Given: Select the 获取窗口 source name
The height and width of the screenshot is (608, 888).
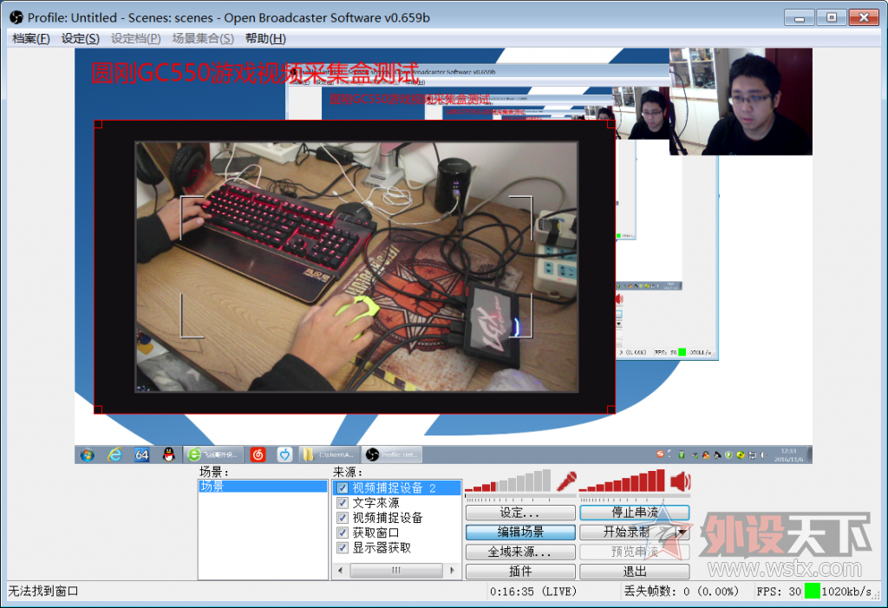Looking at the screenshot, I should pyautogui.click(x=376, y=533).
